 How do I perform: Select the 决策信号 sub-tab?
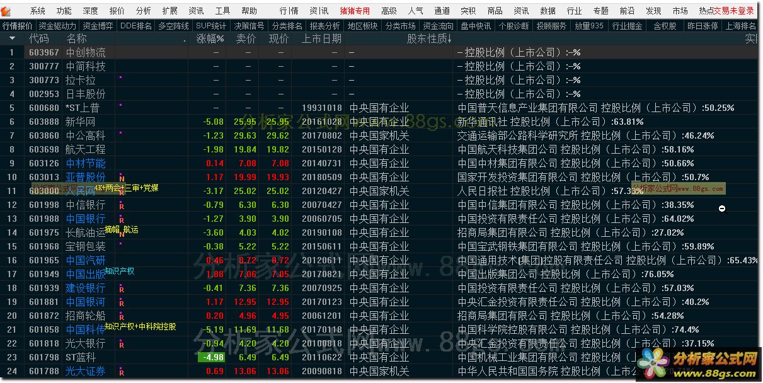(250, 26)
